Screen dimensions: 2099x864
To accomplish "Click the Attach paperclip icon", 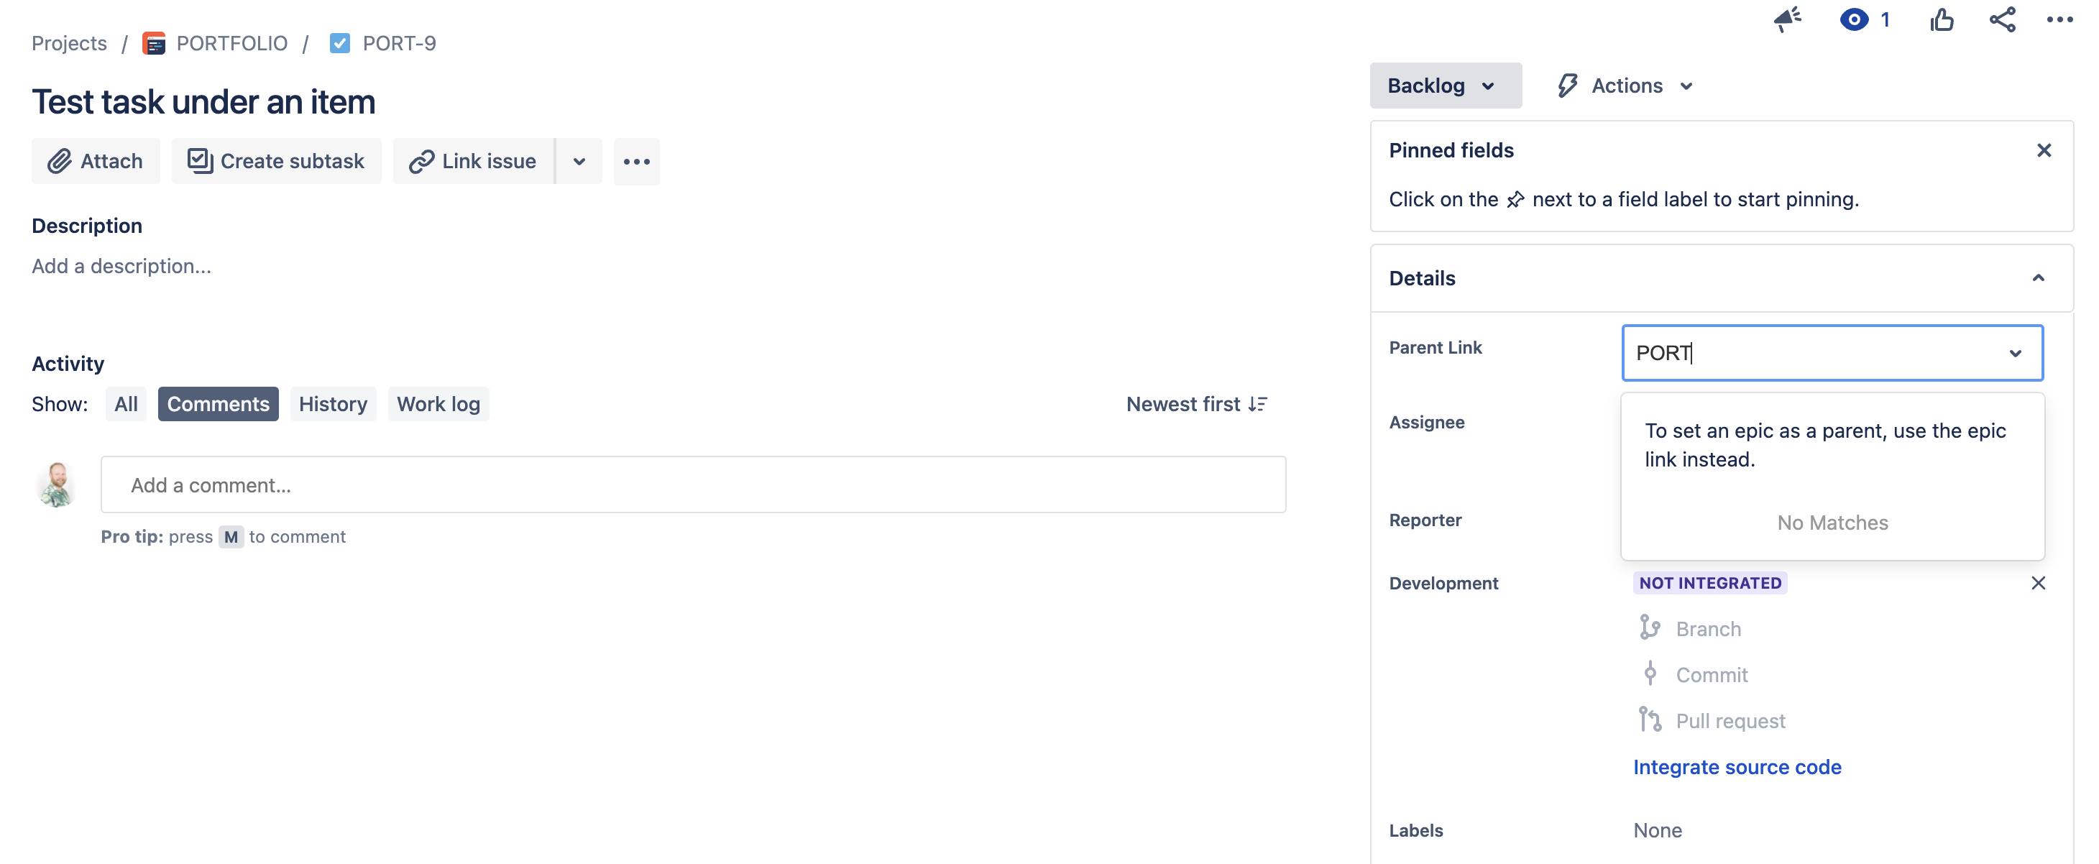I will tap(60, 160).
